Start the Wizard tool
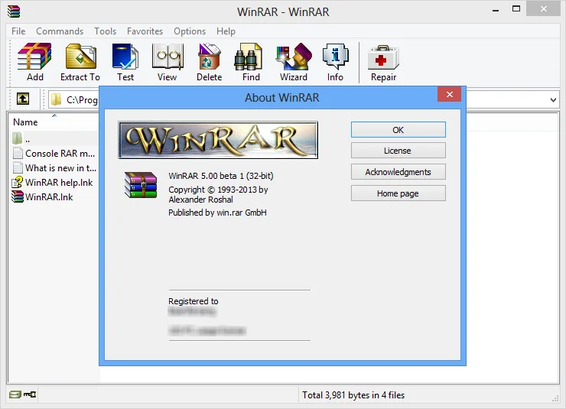This screenshot has height=409, width=566. (294, 62)
